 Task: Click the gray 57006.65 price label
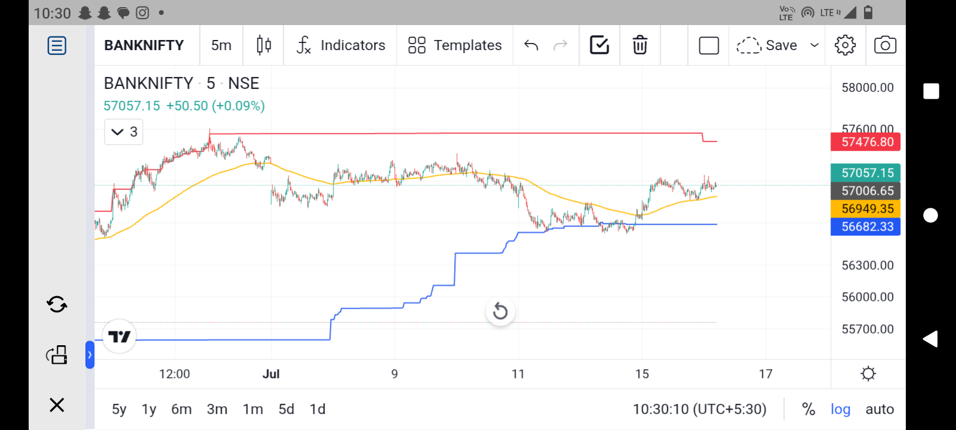[x=866, y=191]
